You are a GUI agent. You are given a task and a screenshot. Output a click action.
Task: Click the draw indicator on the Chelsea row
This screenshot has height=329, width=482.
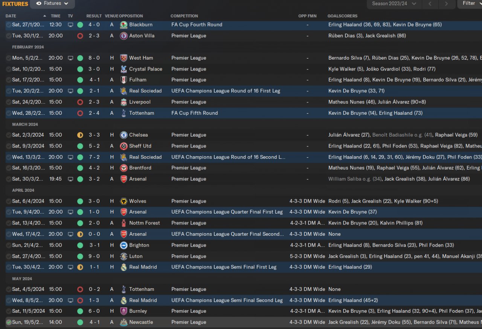coord(80,135)
